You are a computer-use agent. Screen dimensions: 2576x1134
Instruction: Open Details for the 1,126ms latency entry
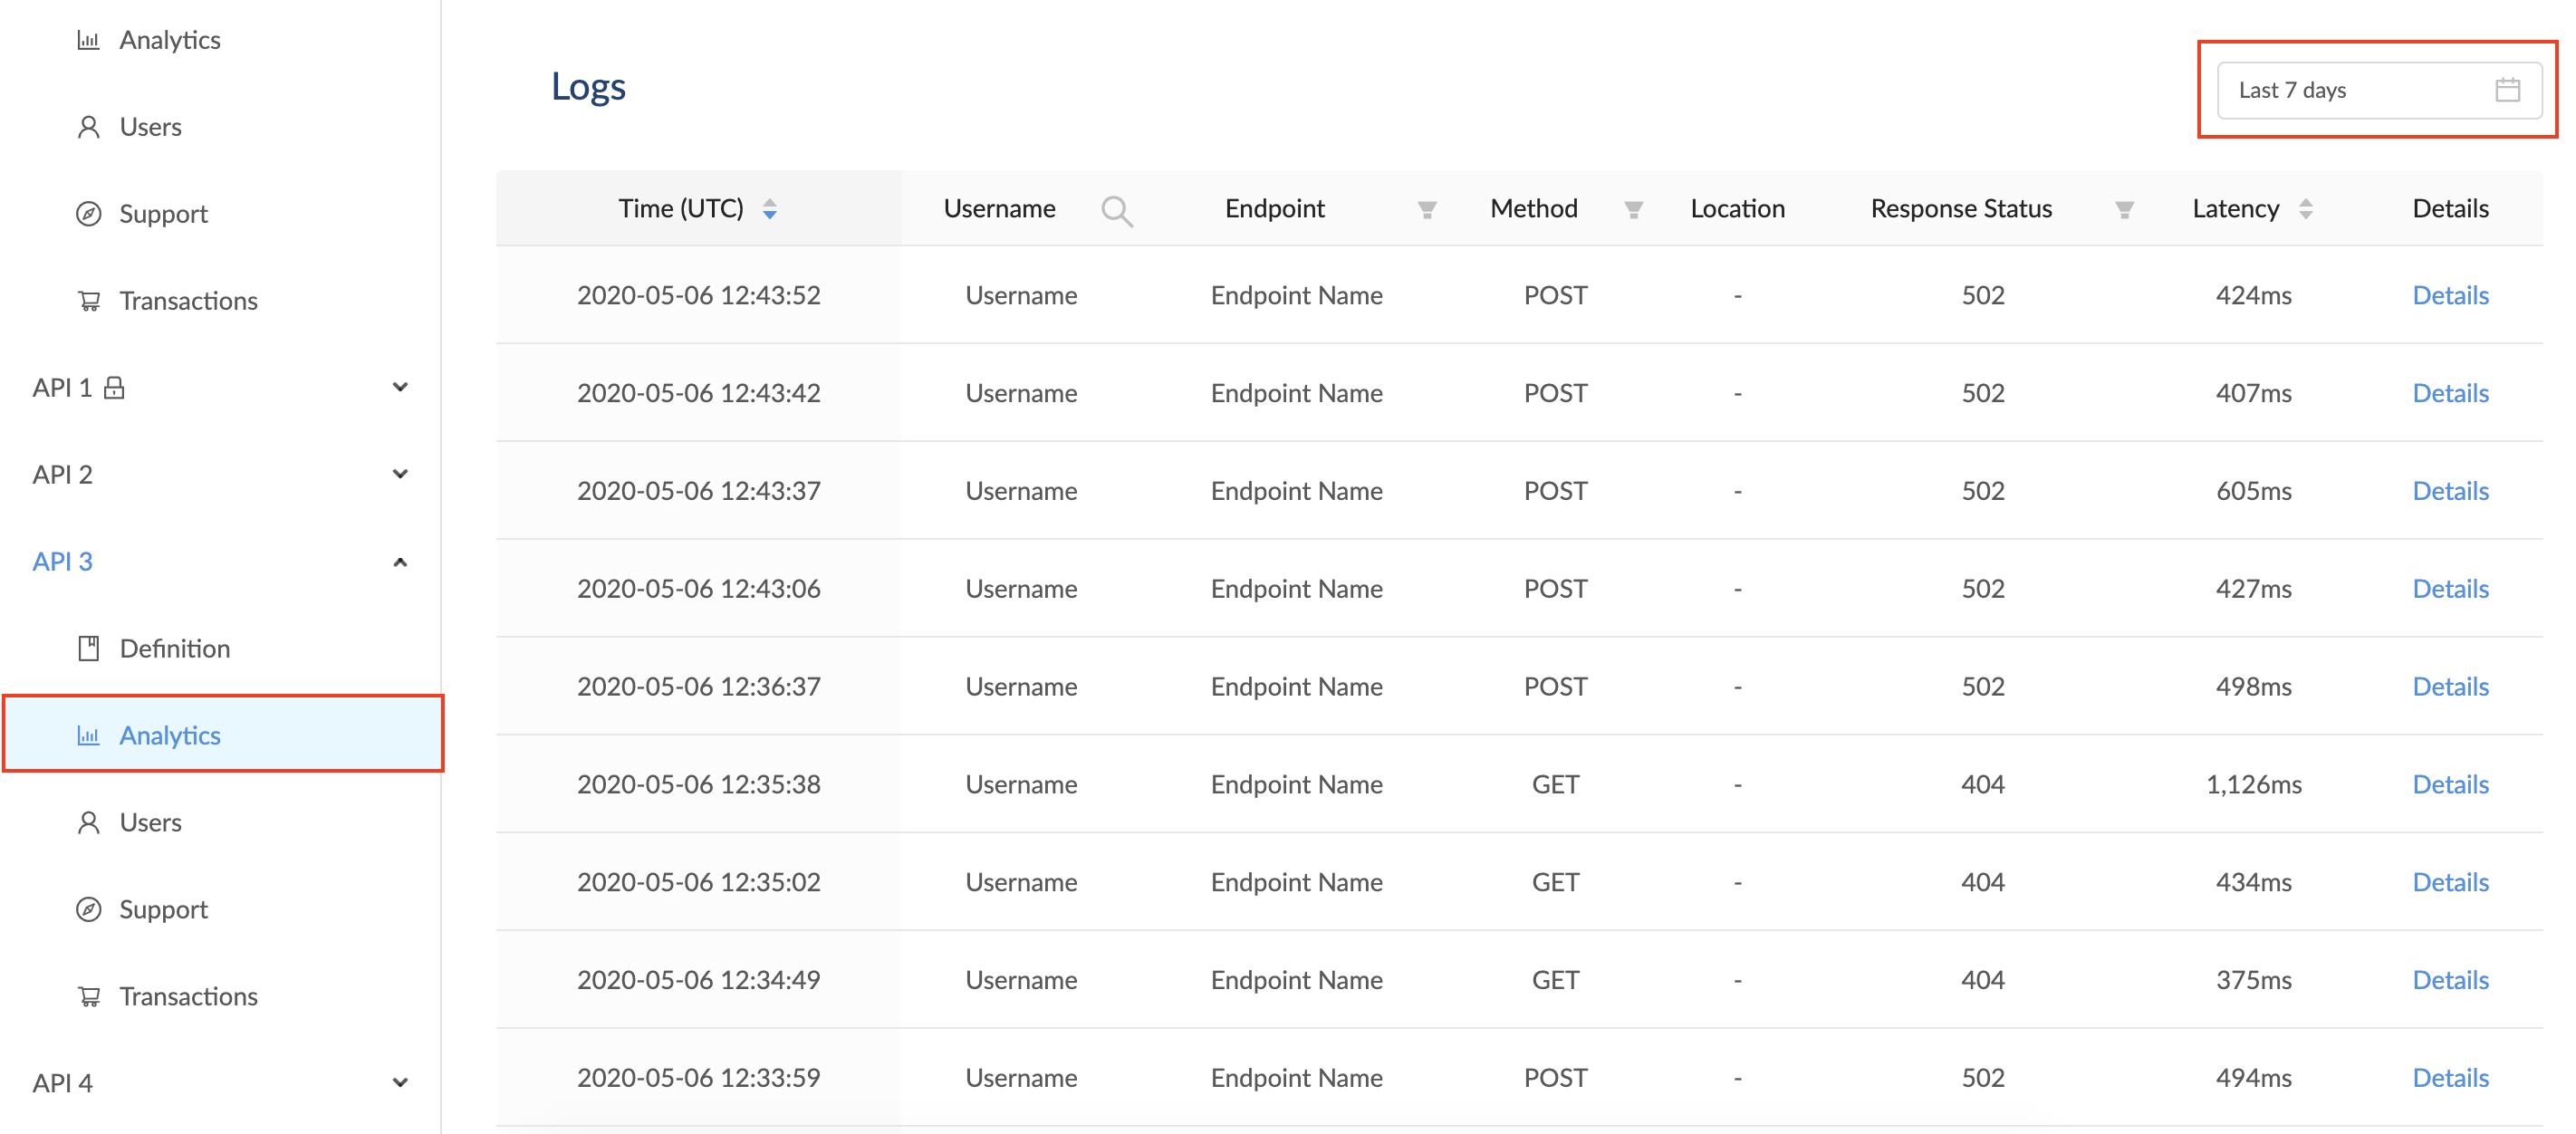[2449, 785]
